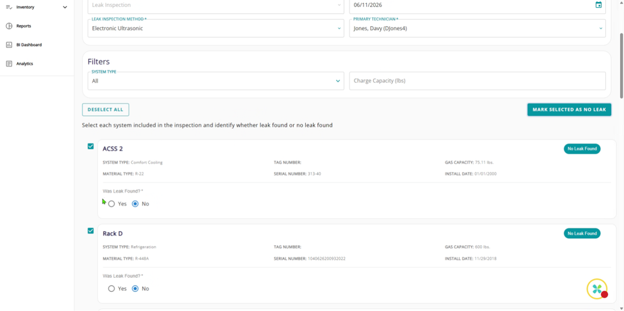Click the Charge Capacity (lbs) field
The height and width of the screenshot is (311, 624).
tap(477, 81)
